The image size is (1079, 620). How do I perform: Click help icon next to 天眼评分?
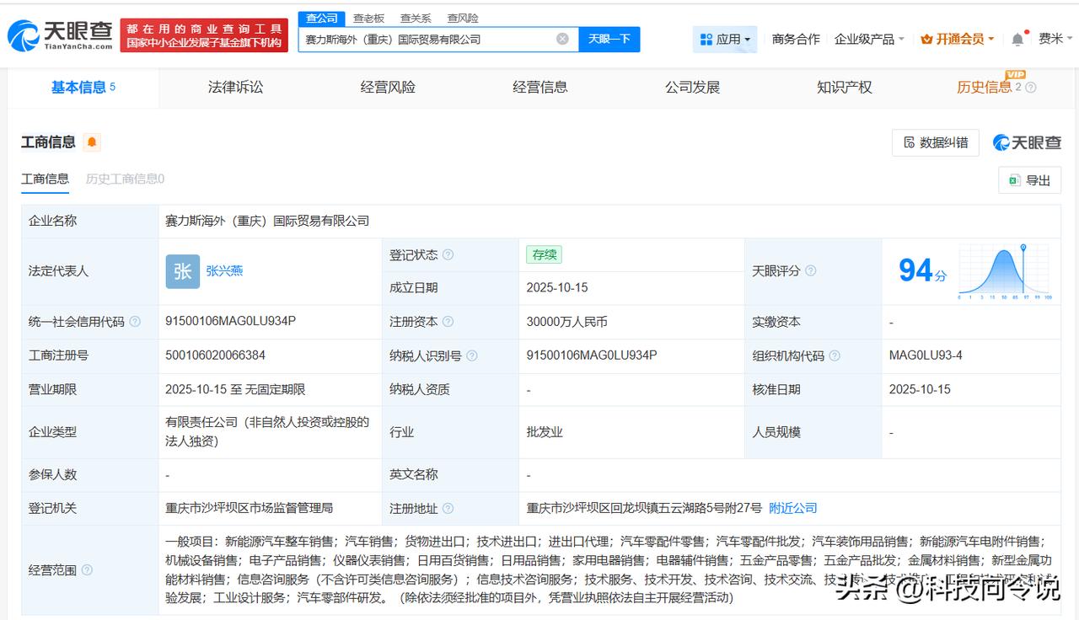[x=811, y=271]
